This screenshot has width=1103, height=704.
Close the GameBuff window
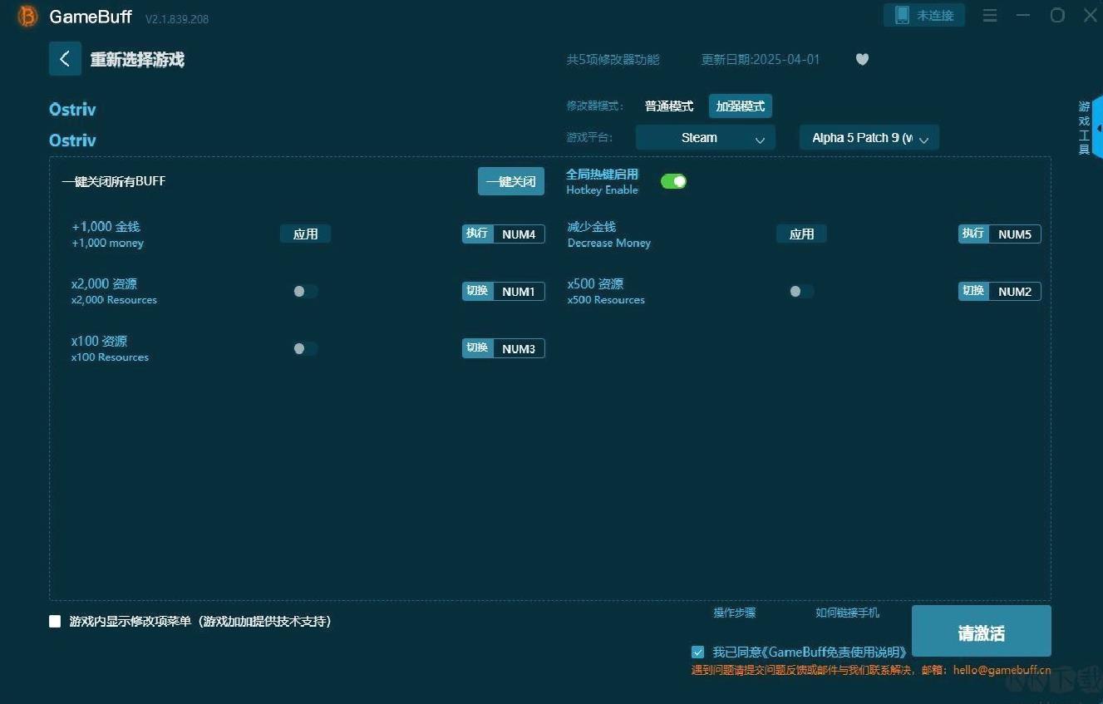(x=1090, y=15)
